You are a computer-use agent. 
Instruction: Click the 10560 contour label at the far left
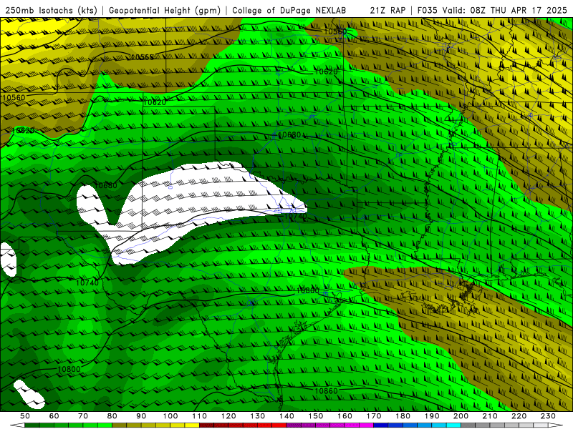tap(14, 97)
